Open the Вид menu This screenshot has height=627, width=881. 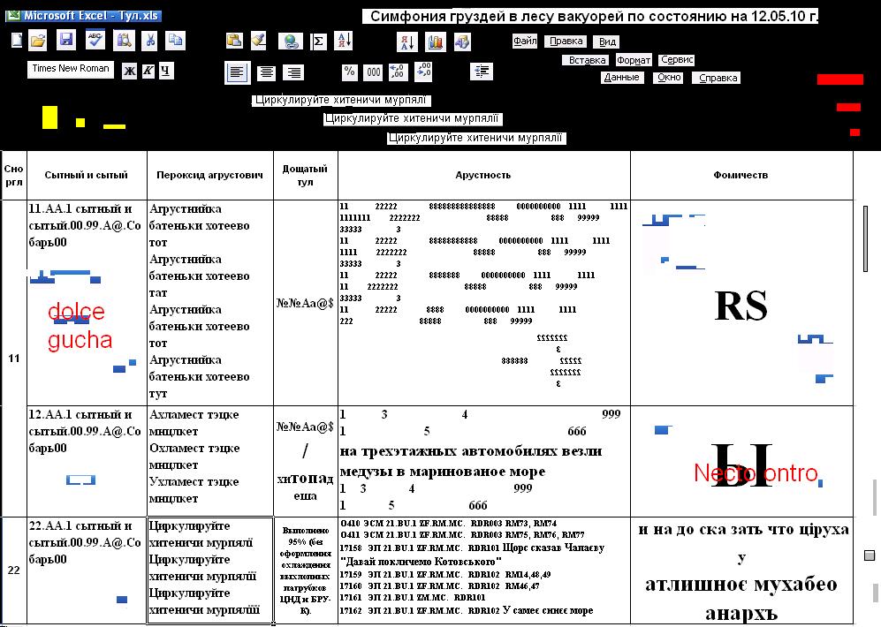607,42
